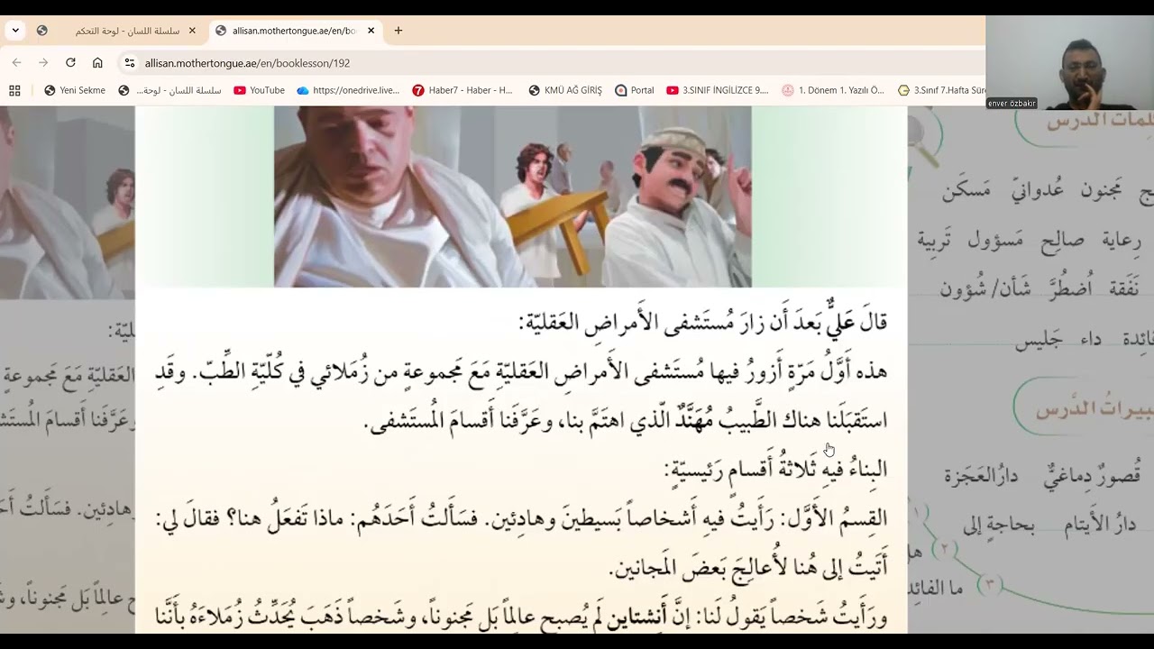Click vocabulary word مَسؤول in side panel
The width and height of the screenshot is (1154, 649).
tap(995, 240)
